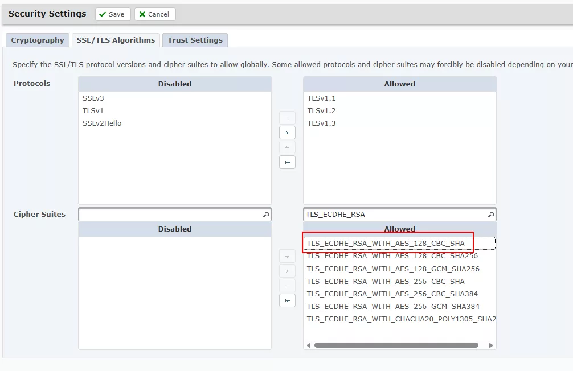Click the Save button

pos(113,14)
